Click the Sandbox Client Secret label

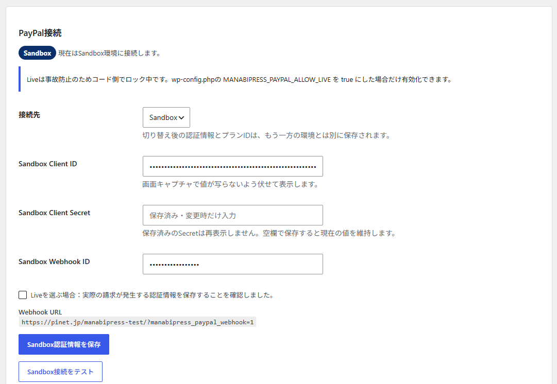pyautogui.click(x=54, y=213)
